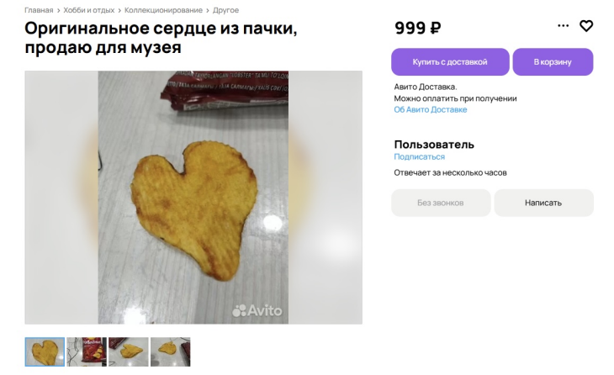Open 'Об Авито Доставке' link
614x375 pixels.
(x=431, y=109)
